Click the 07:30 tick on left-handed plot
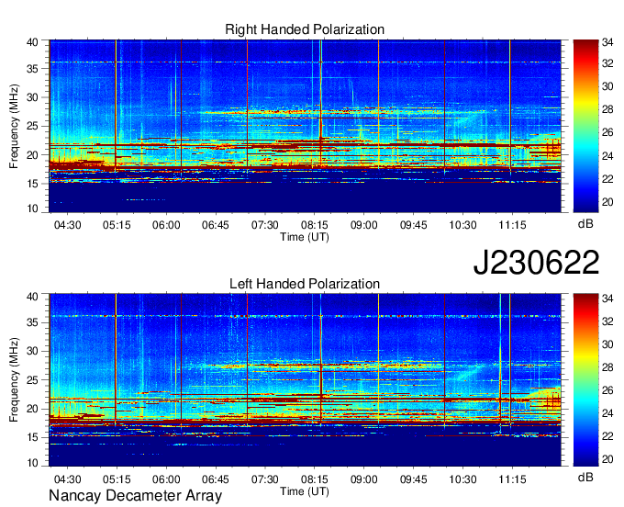The height and width of the screenshot is (507, 624). click(x=264, y=479)
